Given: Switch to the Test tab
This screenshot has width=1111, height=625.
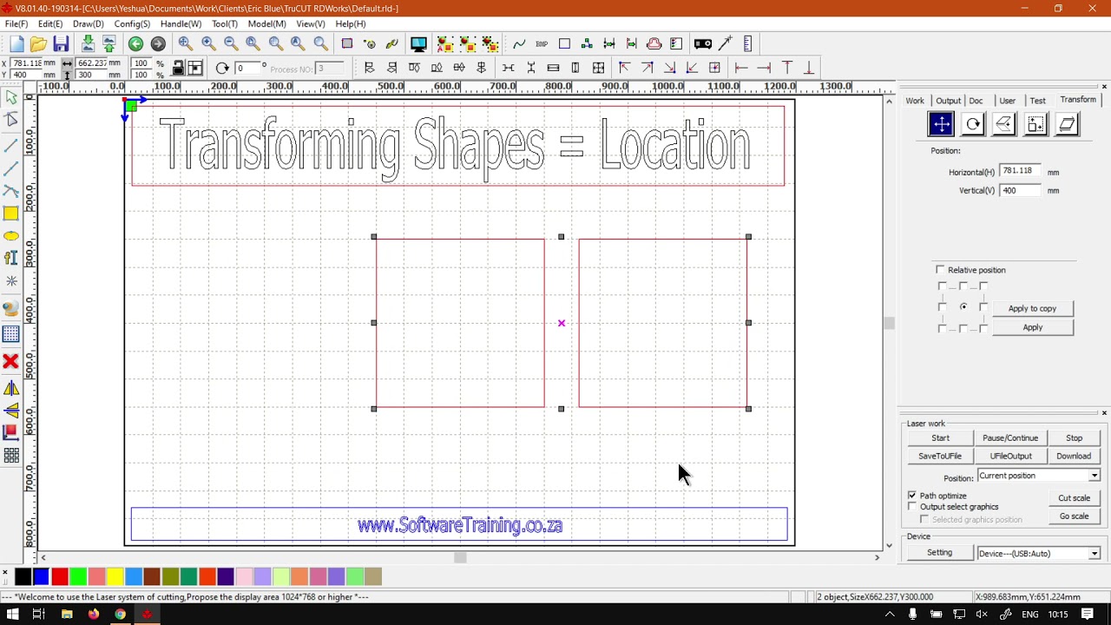Looking at the screenshot, I should (1038, 101).
